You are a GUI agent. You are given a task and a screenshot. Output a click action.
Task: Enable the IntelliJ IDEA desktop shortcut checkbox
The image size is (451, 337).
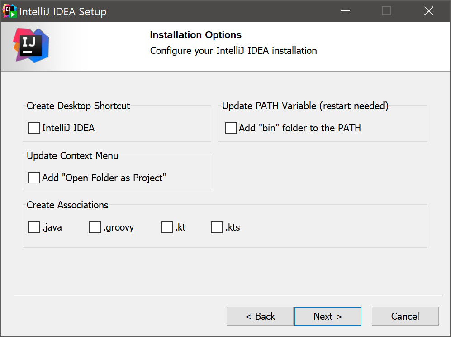[x=34, y=128]
